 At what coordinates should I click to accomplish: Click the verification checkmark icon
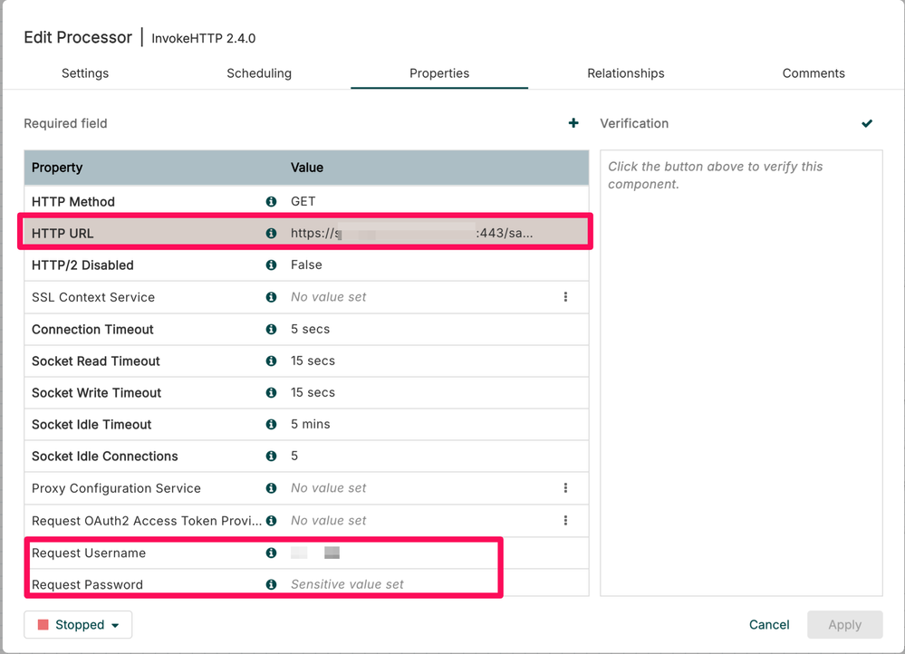867,123
